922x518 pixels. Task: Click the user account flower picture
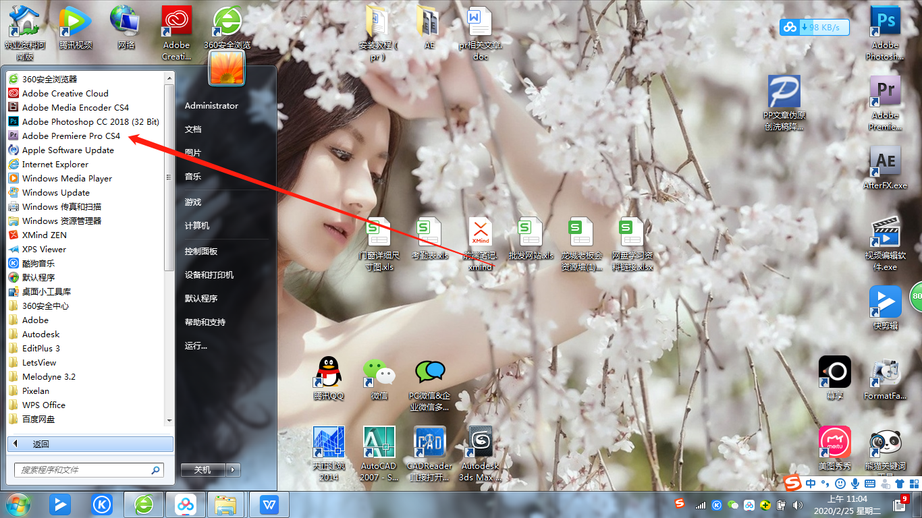(x=227, y=67)
